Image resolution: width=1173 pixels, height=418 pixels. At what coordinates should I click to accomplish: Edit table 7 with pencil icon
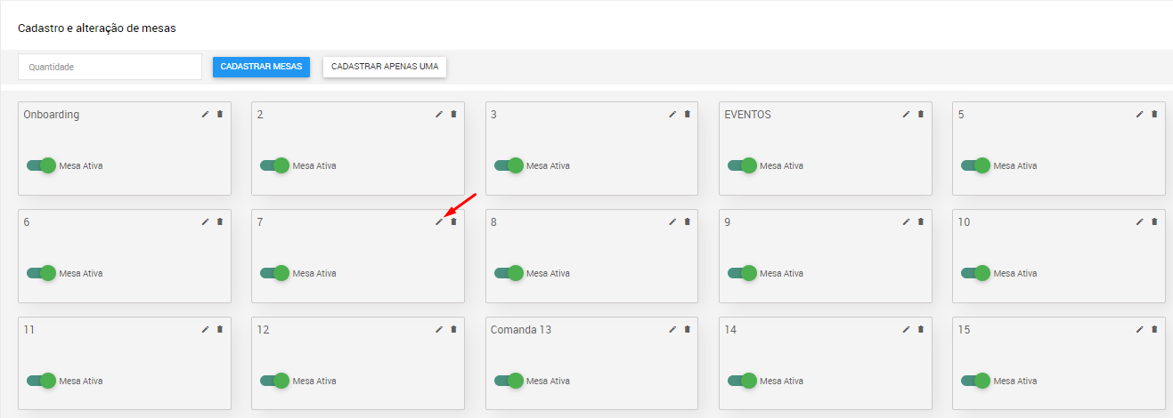[x=439, y=221]
